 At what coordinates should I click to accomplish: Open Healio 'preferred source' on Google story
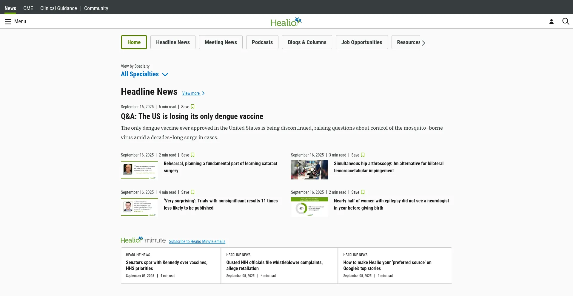[387, 265]
